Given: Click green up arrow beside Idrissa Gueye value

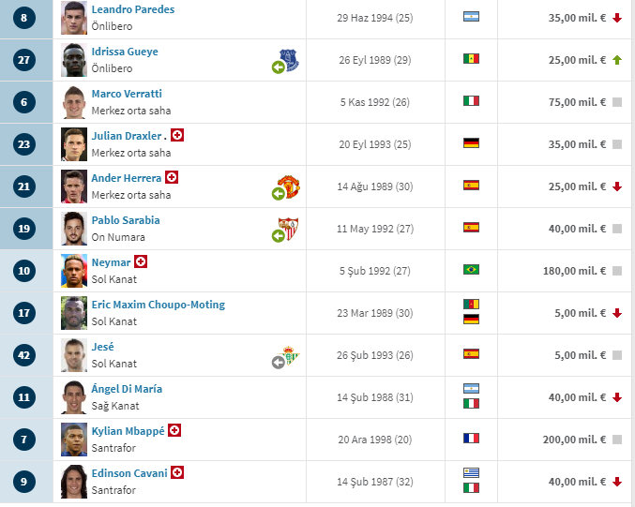Looking at the screenshot, I should (617, 60).
